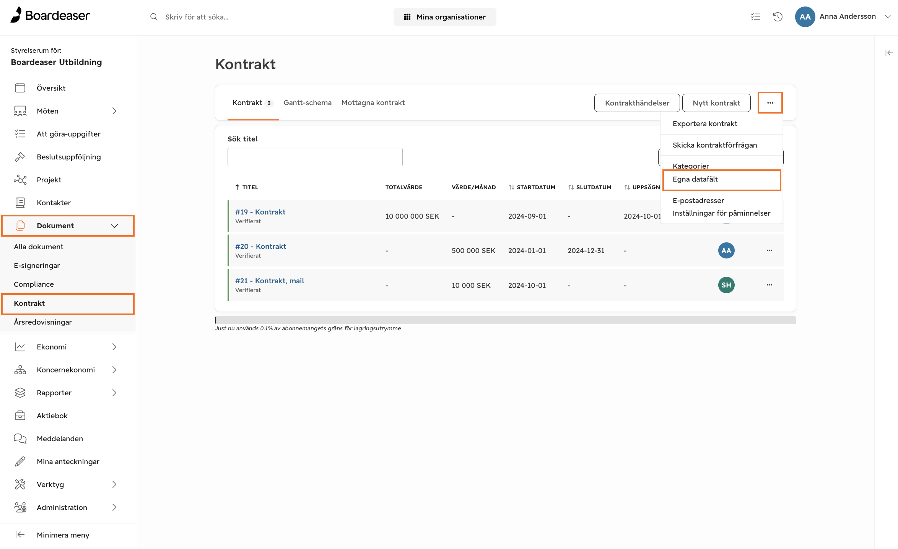Click the Verktyg tools icon
This screenshot has width=898, height=549.
tap(20, 484)
